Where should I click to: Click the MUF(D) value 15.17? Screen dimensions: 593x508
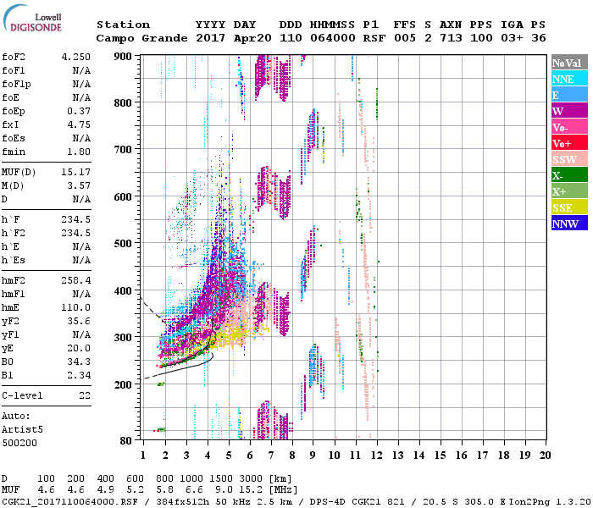76,173
